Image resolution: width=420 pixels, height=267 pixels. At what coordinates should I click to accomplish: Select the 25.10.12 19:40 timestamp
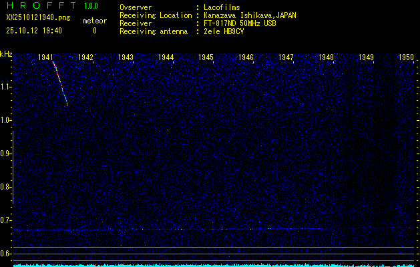33,31
